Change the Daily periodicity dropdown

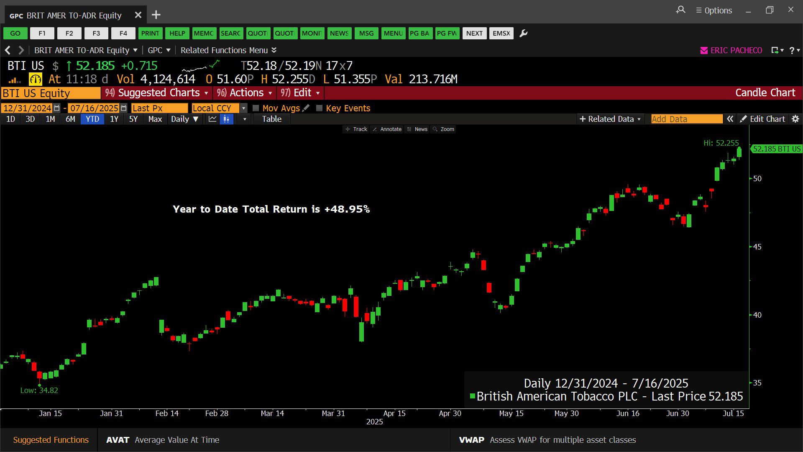pyautogui.click(x=184, y=119)
